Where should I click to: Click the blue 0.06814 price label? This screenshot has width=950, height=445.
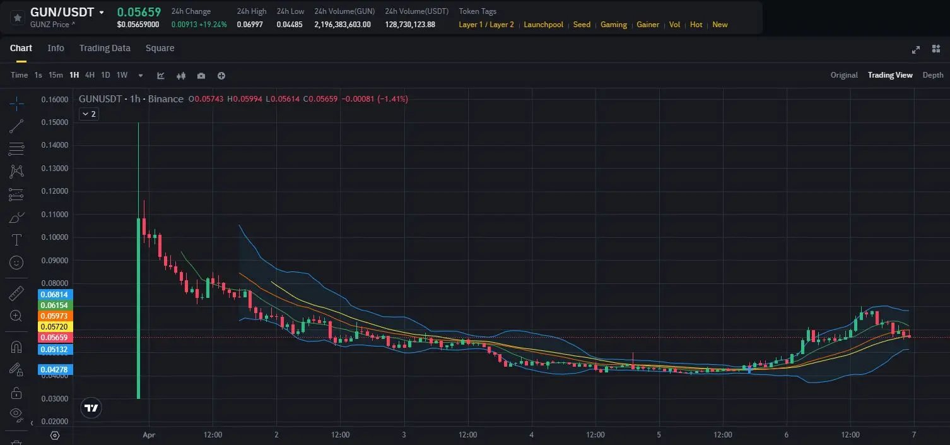point(57,295)
